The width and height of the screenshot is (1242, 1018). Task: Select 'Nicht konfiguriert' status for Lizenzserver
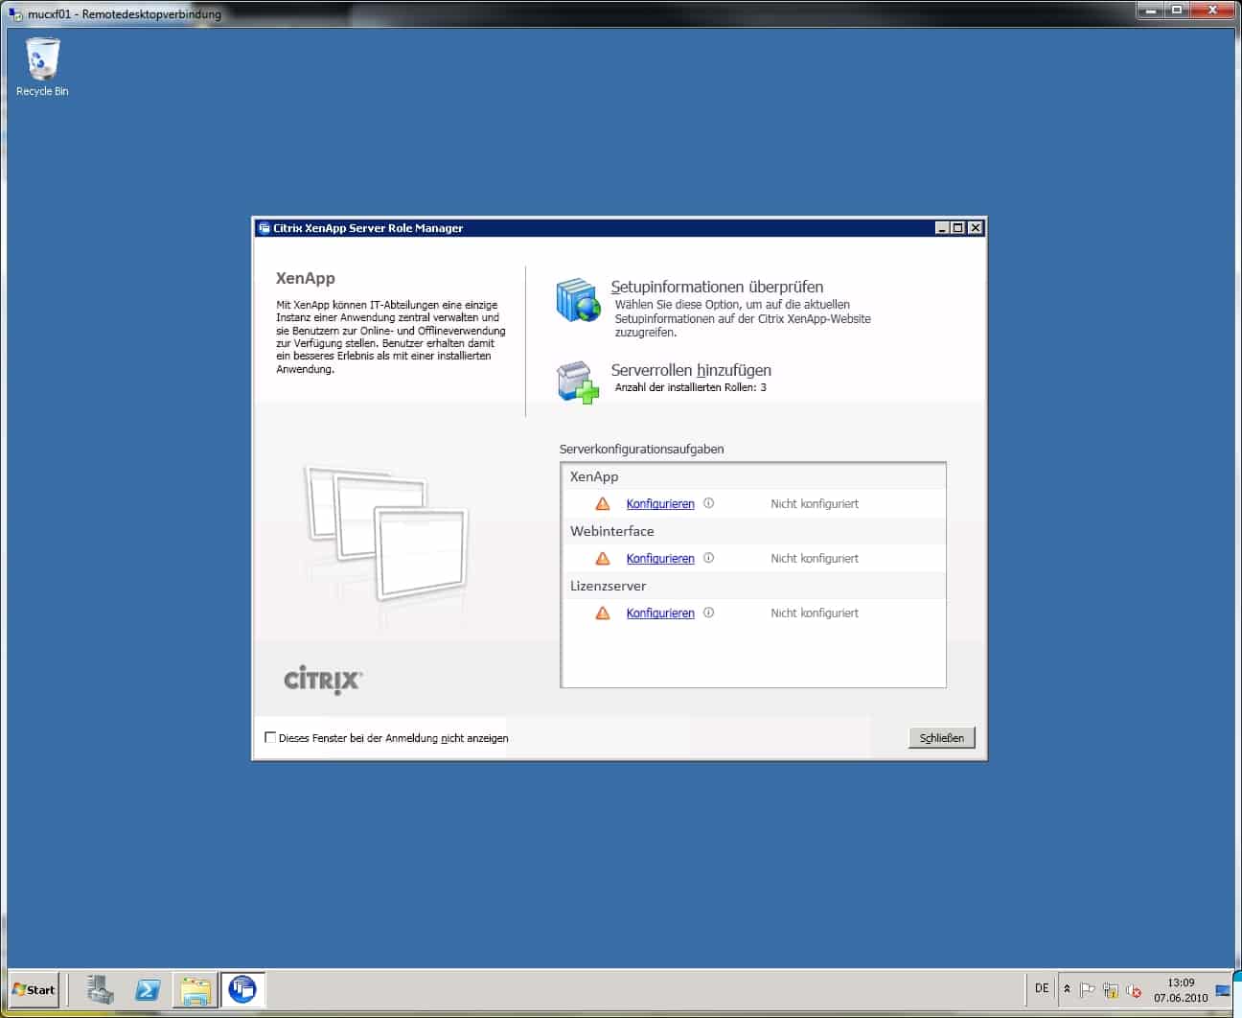pos(815,613)
